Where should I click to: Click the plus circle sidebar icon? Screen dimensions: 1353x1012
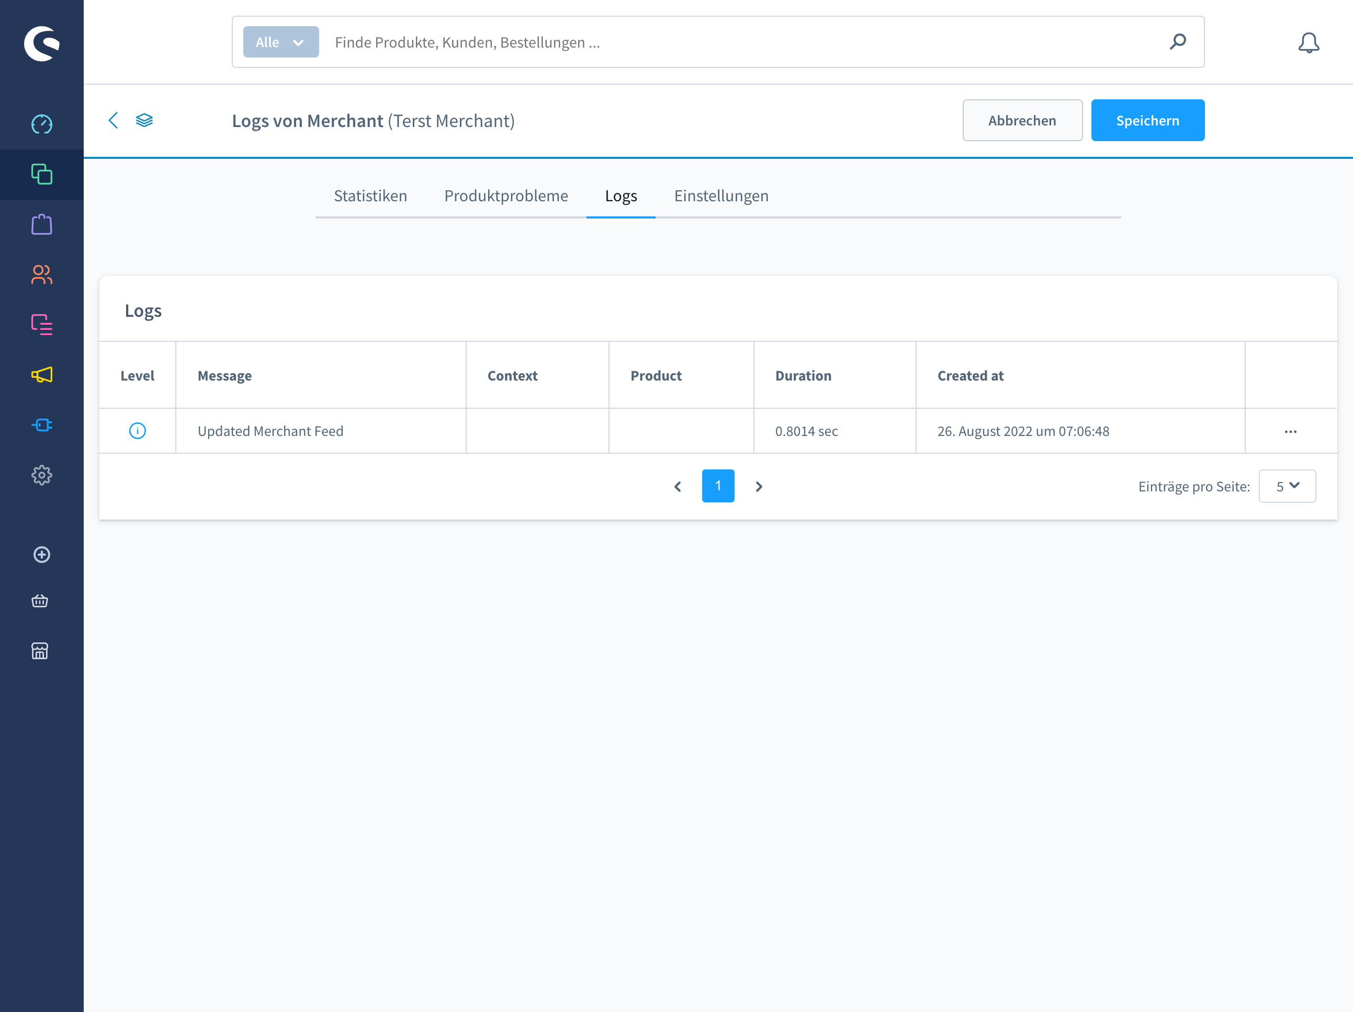point(41,554)
